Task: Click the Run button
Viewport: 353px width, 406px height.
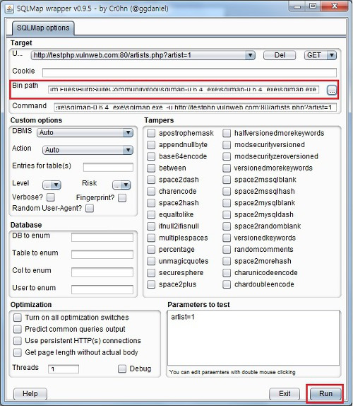Action: [x=325, y=394]
